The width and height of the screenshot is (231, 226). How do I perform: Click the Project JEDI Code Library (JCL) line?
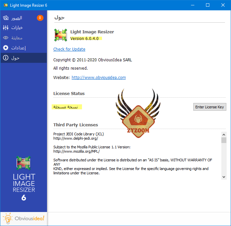tap(79, 134)
